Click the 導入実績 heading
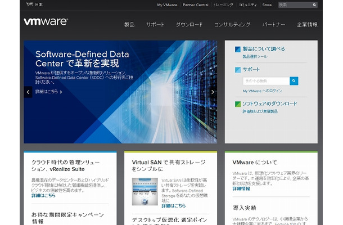The width and height of the screenshot is (343, 225). (x=245, y=208)
